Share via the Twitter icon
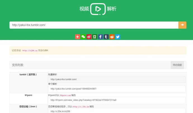 pos(117,37)
